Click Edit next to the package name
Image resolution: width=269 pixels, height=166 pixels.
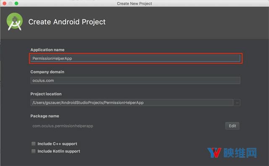click(232, 126)
